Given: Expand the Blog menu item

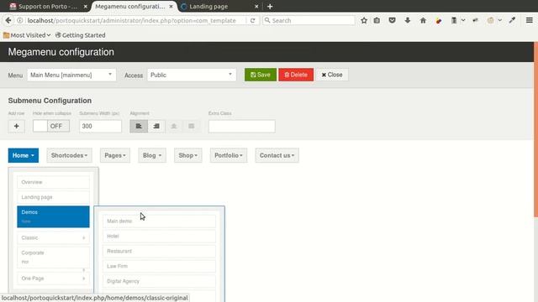Looking at the screenshot, I should coord(152,155).
